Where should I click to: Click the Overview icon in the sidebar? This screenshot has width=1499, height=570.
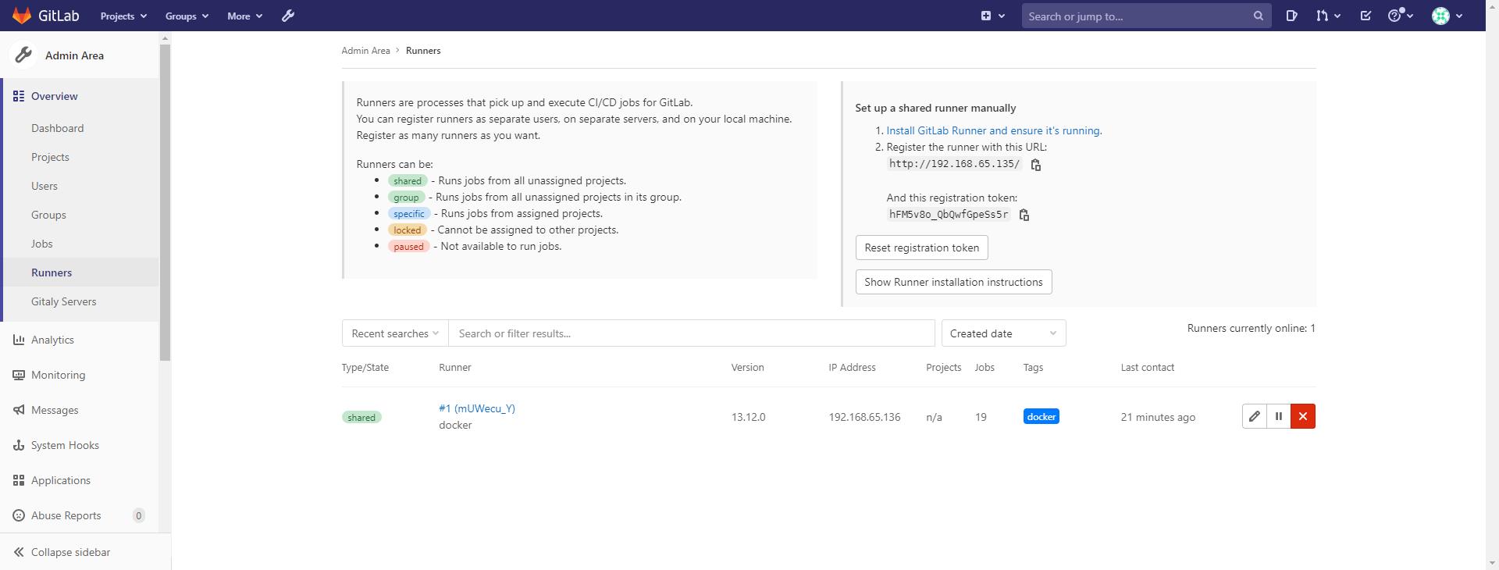coord(19,96)
